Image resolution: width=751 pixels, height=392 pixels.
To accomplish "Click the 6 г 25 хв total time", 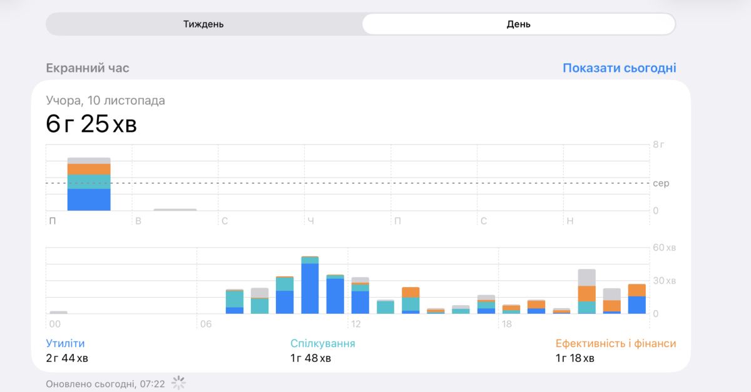I will click(91, 124).
